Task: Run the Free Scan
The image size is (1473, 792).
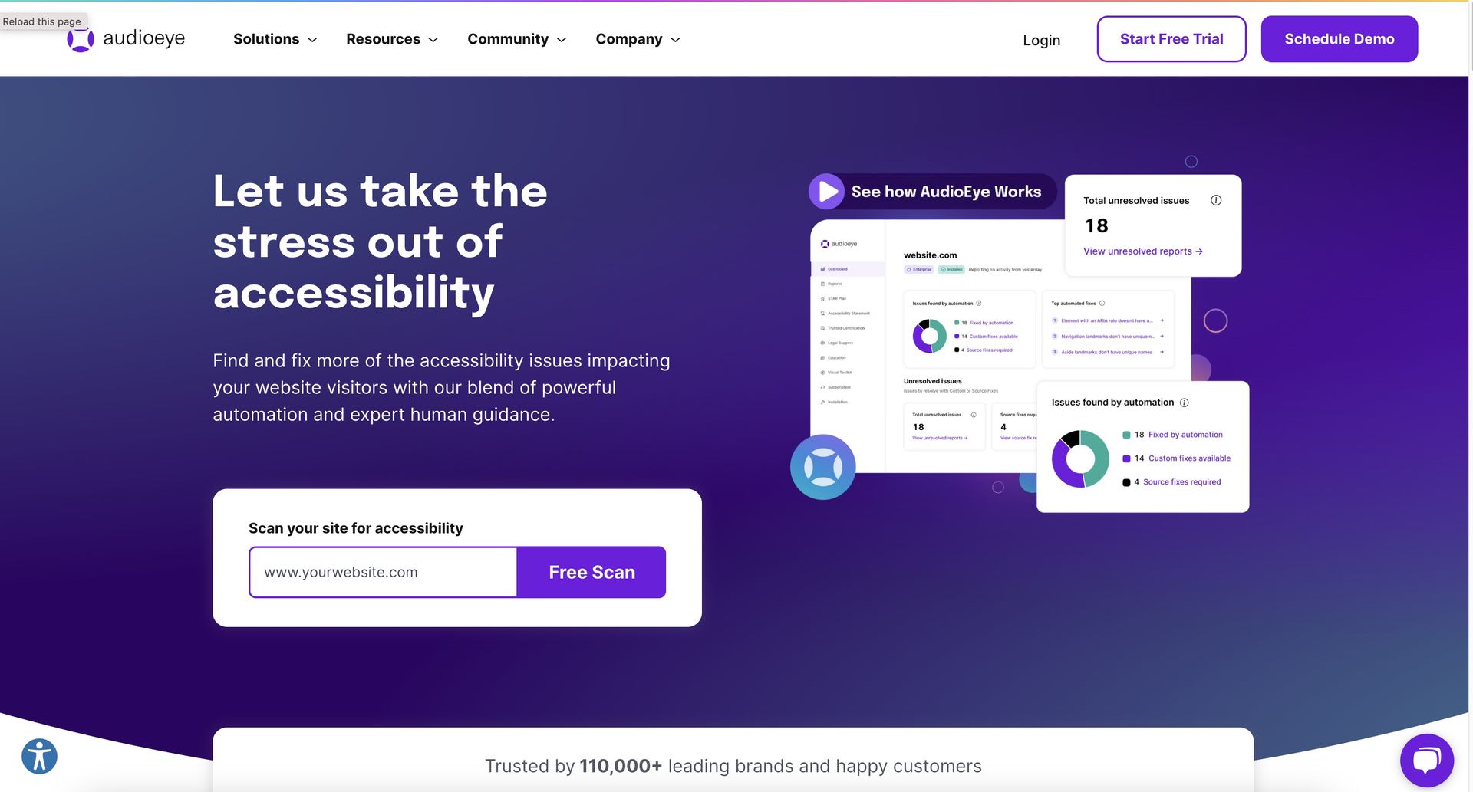Action: [592, 572]
